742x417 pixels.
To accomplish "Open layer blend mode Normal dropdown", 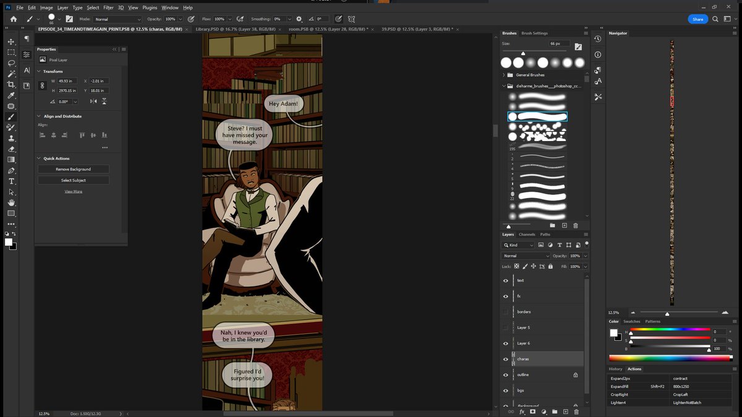I will pyautogui.click(x=526, y=256).
